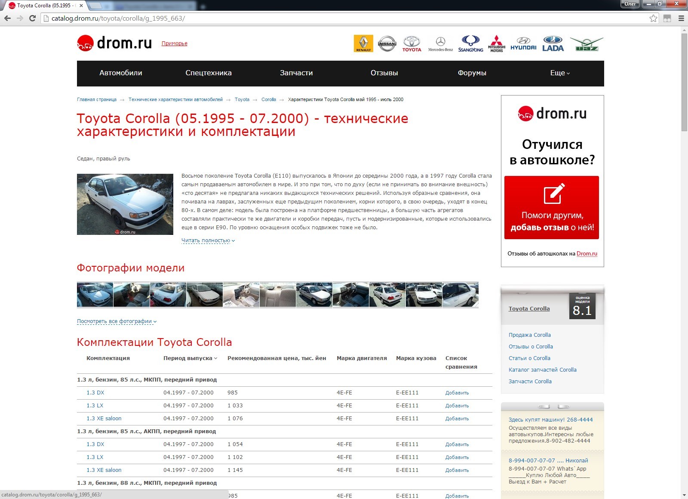688x499 pixels.
Task: Open the Mitsubishi Motors logo
Action: pyautogui.click(x=497, y=43)
